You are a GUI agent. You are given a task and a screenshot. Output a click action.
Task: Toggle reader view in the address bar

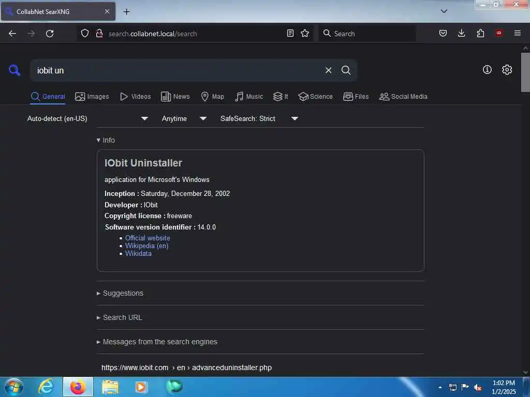pos(290,33)
